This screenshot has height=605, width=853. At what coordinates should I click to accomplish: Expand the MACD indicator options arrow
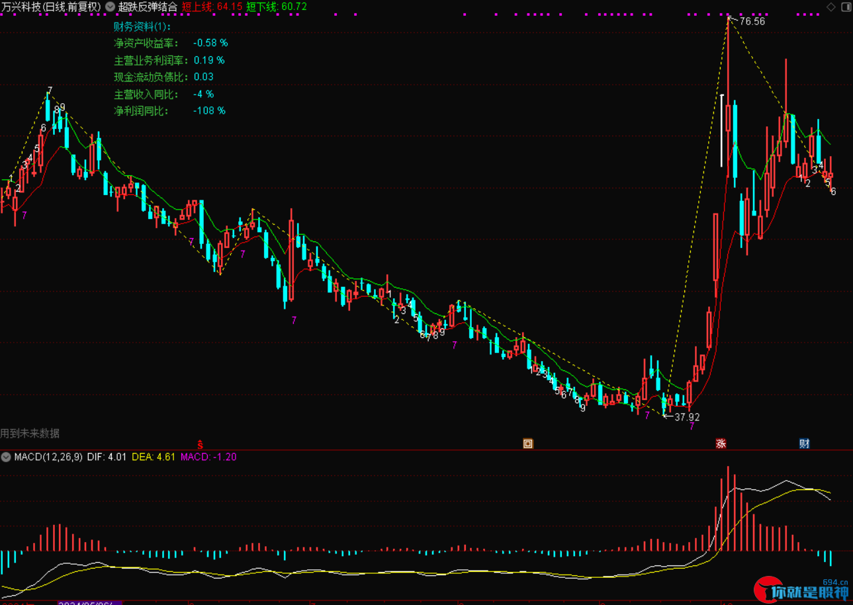coord(6,457)
